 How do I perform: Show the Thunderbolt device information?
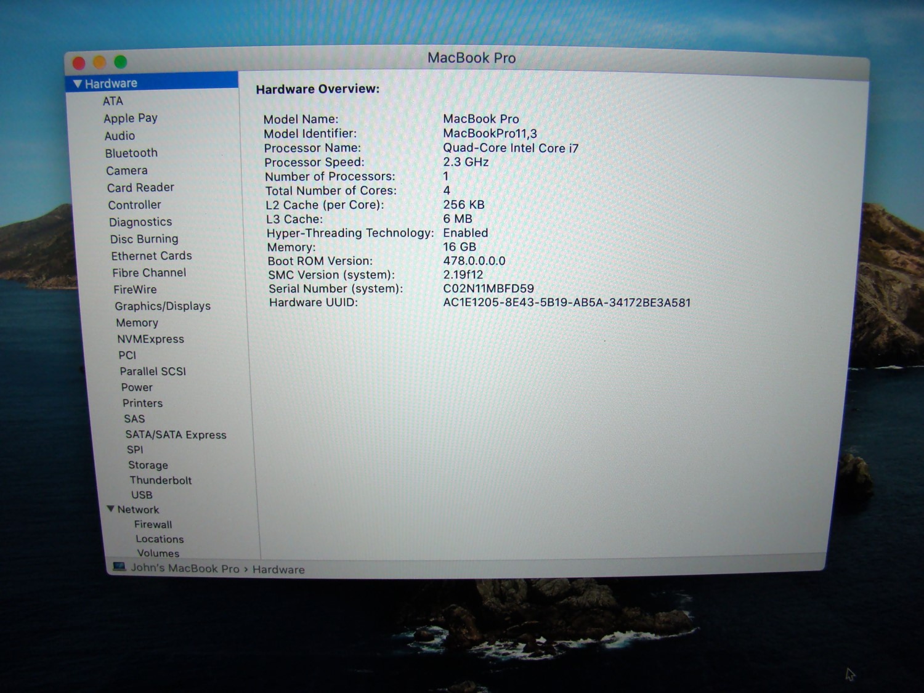click(160, 480)
